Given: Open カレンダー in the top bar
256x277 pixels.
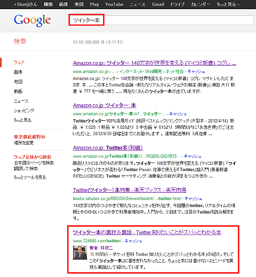Looking at the screenshot, I should point(201,5).
